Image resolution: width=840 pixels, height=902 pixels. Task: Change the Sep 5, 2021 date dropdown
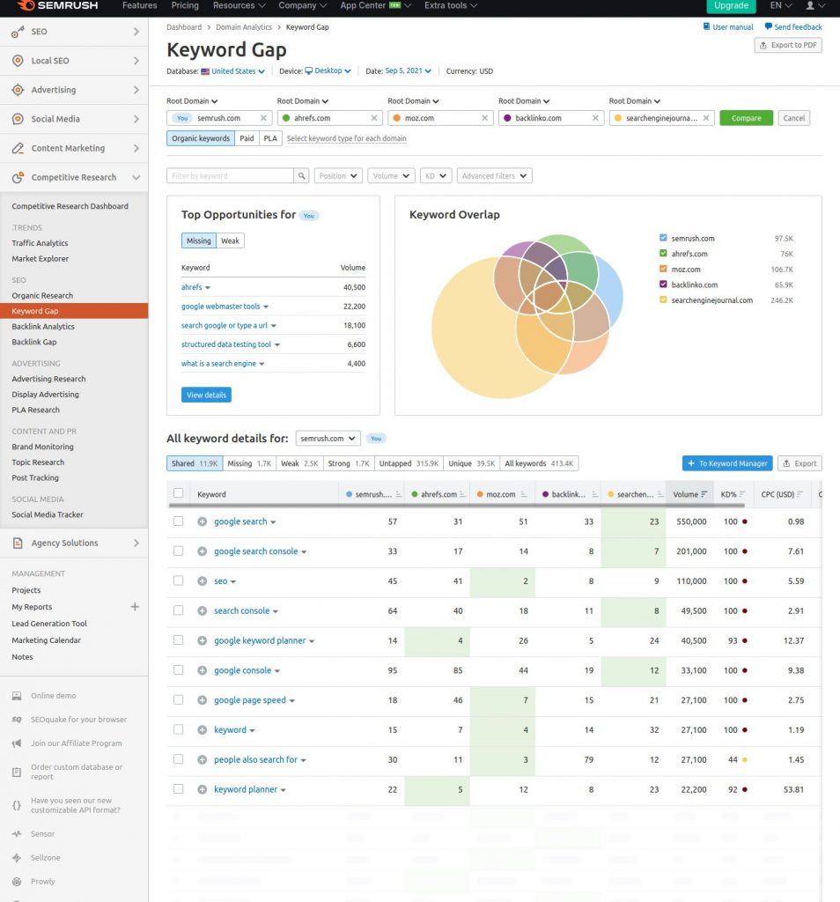click(409, 70)
